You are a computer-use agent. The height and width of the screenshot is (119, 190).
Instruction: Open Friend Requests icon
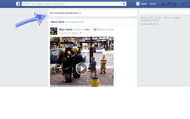pos(163,4)
